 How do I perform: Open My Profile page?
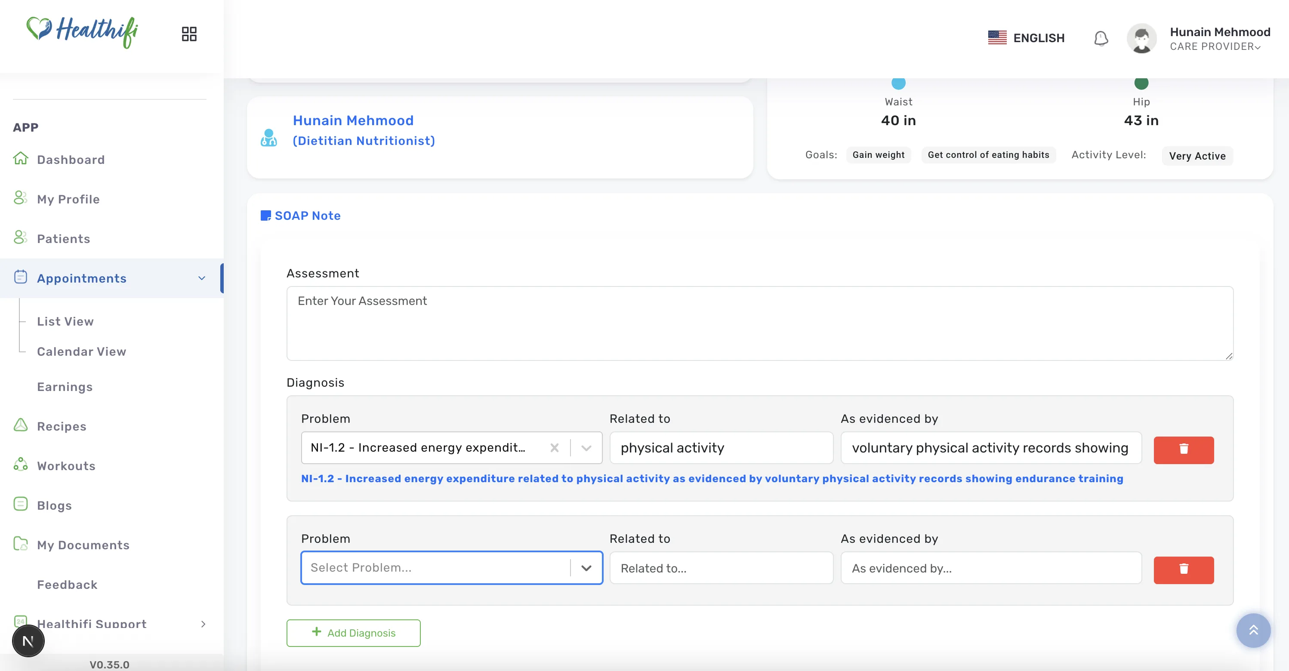click(x=68, y=199)
